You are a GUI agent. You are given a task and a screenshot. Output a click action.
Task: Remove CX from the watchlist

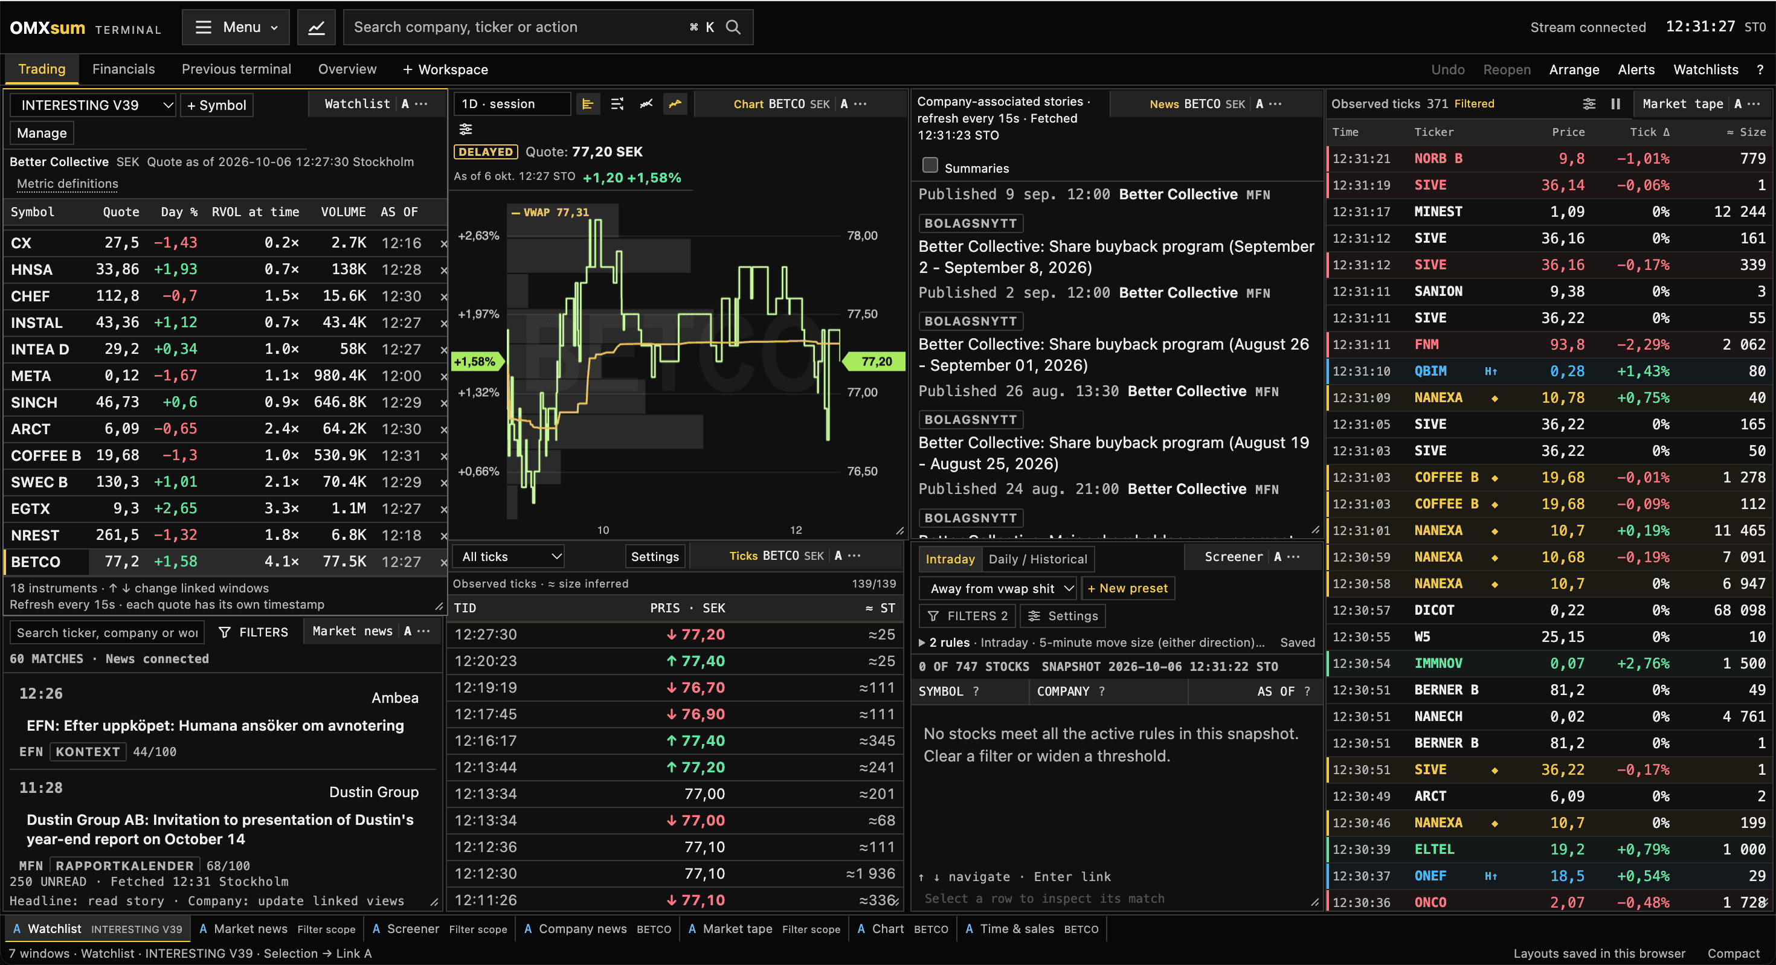pyautogui.click(x=443, y=243)
